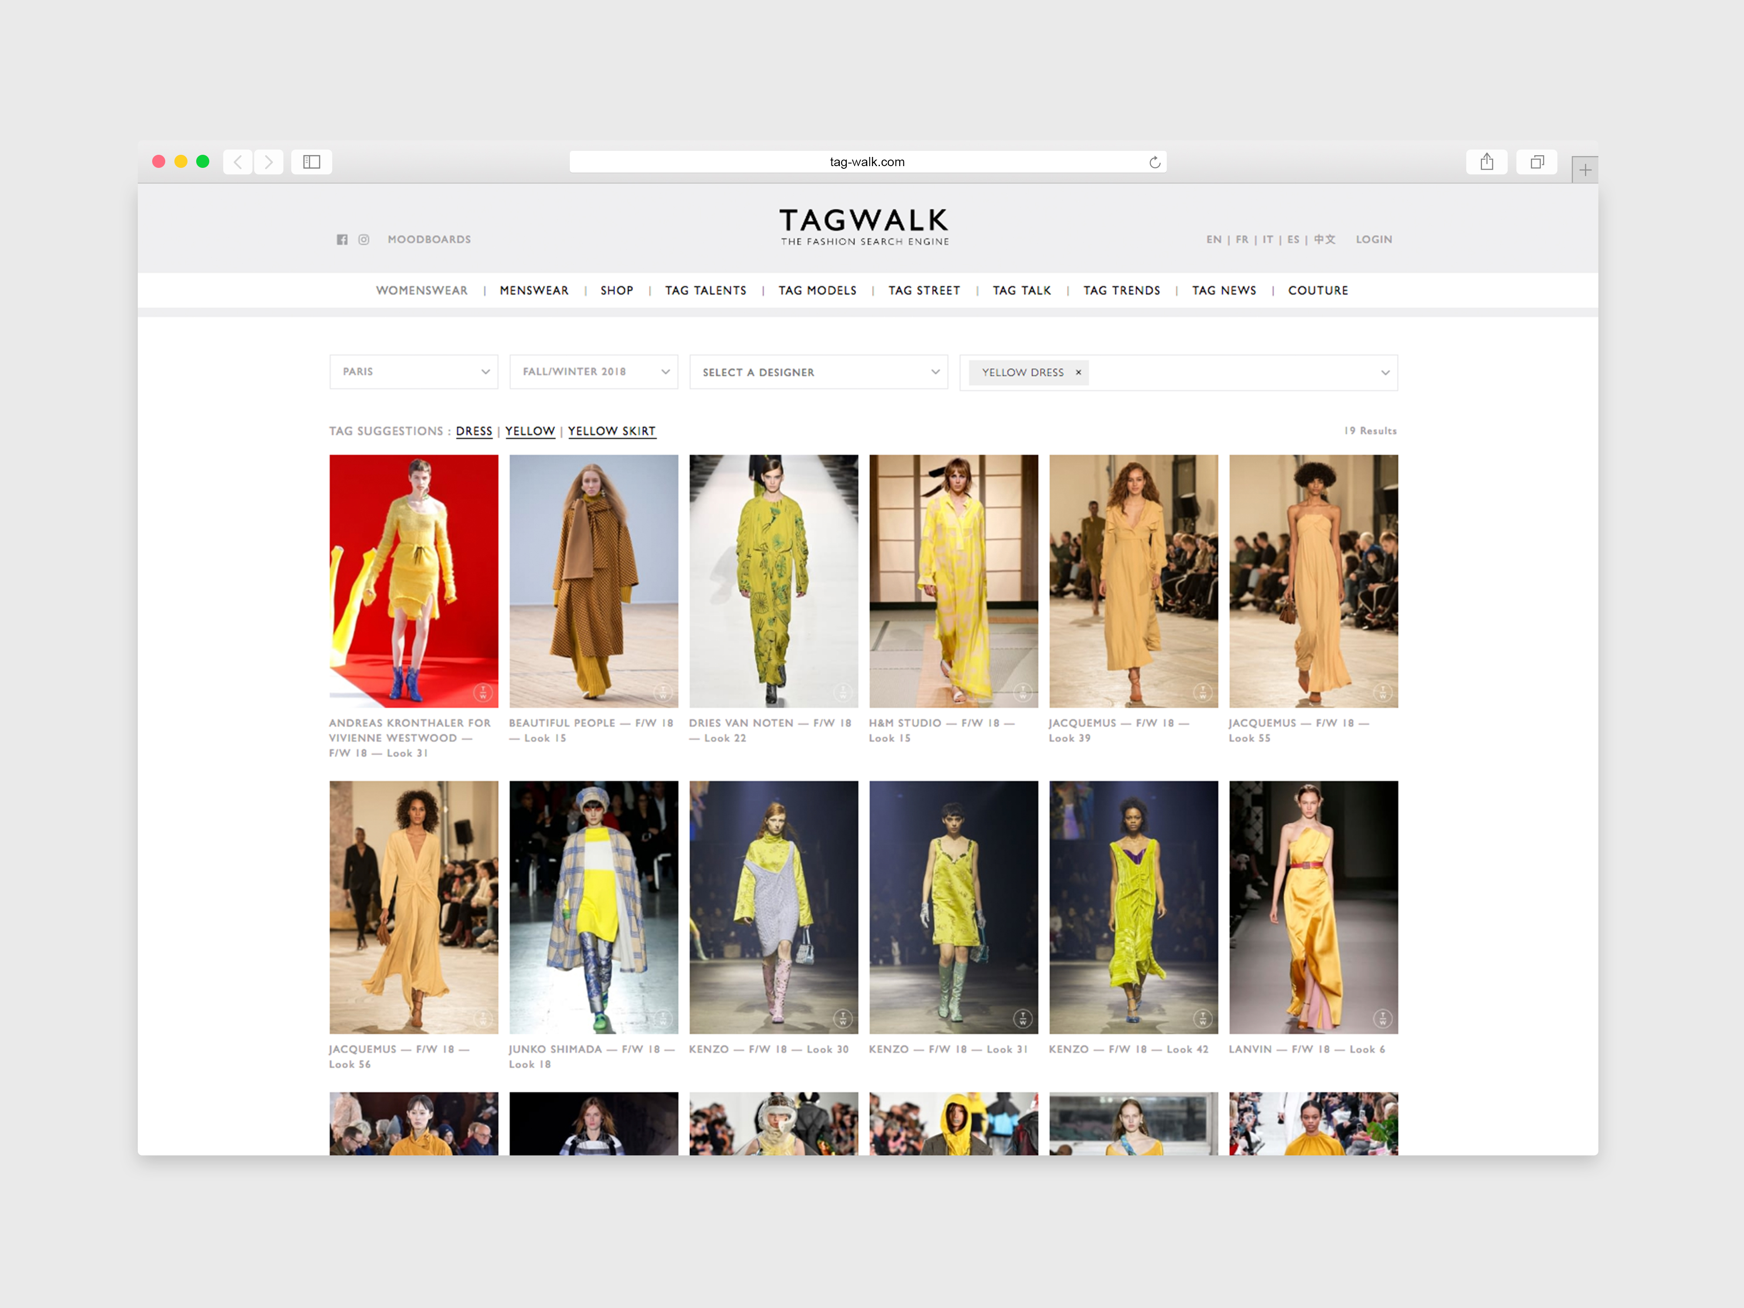This screenshot has width=1744, height=1308.
Task: Open the Instagram icon in header
Action: [x=364, y=240]
